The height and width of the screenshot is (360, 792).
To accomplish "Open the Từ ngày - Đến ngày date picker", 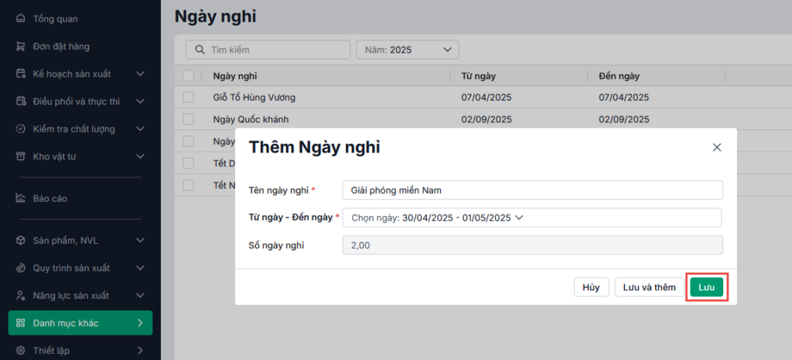I will (531, 218).
